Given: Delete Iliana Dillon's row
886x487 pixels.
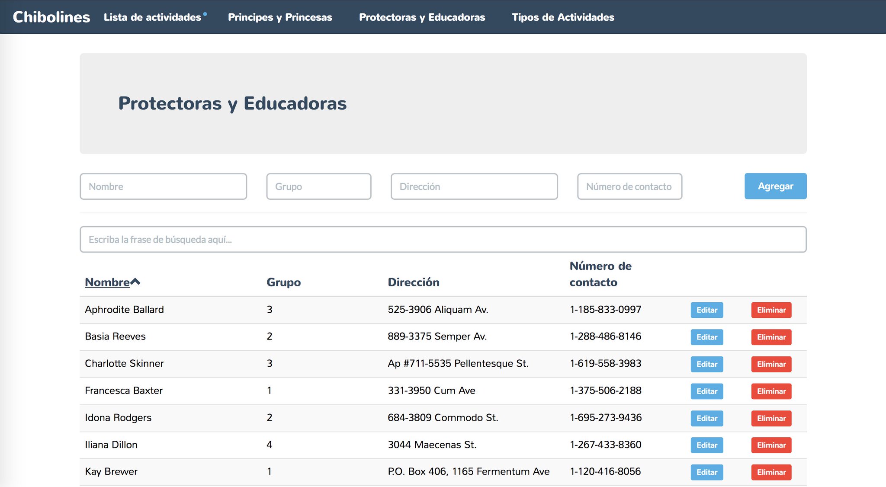Looking at the screenshot, I should coord(771,445).
